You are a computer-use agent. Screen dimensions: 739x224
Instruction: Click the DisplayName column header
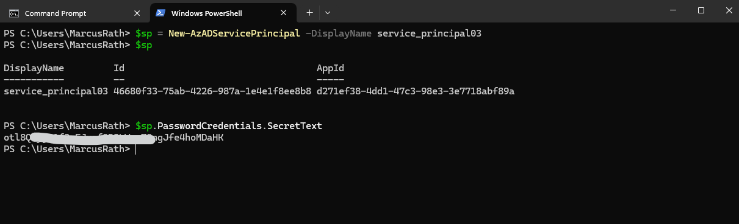coord(34,68)
